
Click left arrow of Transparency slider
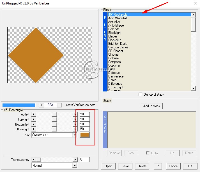[34, 159]
